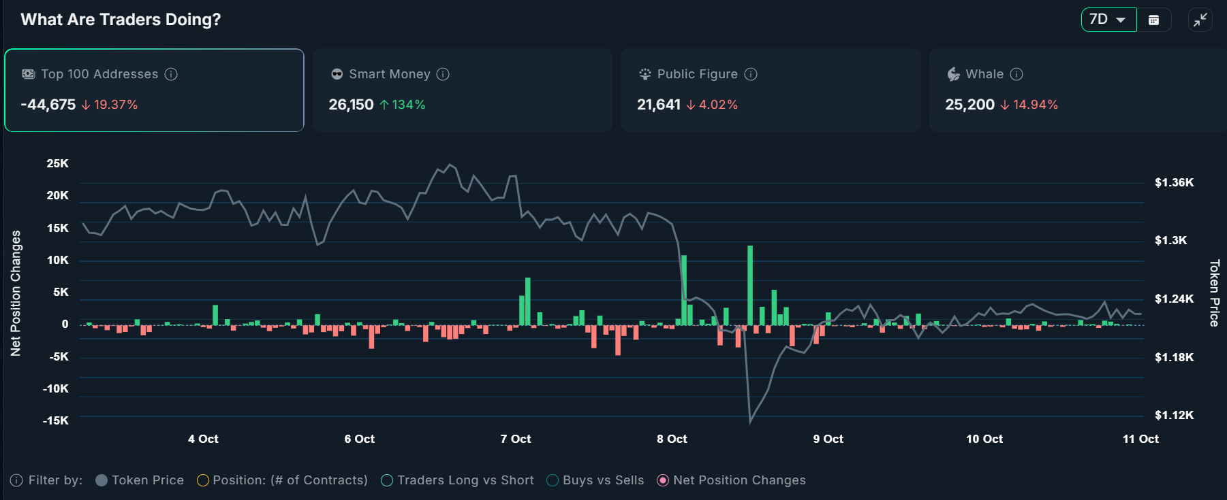Click the $1.12K price axis label
The image size is (1227, 500).
1174,415
